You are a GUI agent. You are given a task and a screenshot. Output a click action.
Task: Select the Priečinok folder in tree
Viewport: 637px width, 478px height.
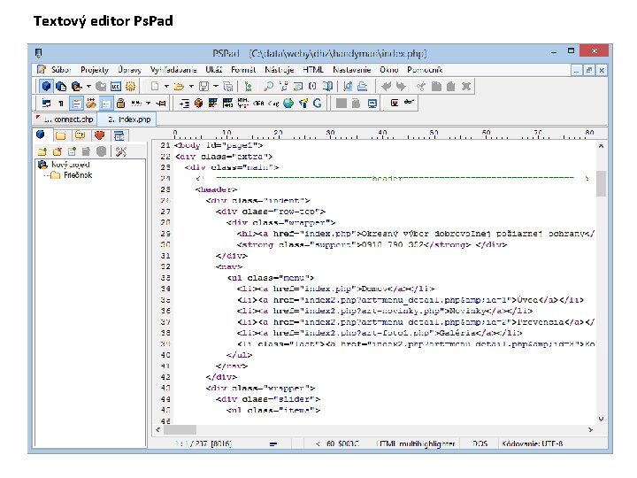point(78,175)
